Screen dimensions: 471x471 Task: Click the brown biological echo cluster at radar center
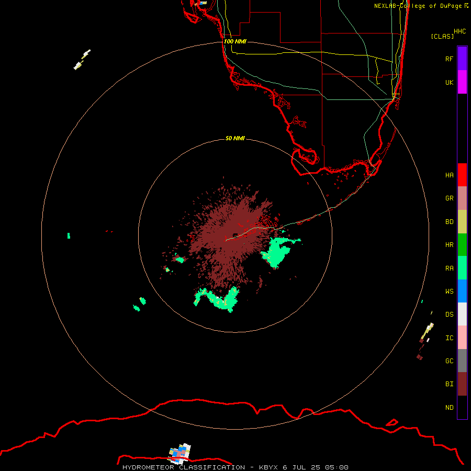[x=231, y=237]
